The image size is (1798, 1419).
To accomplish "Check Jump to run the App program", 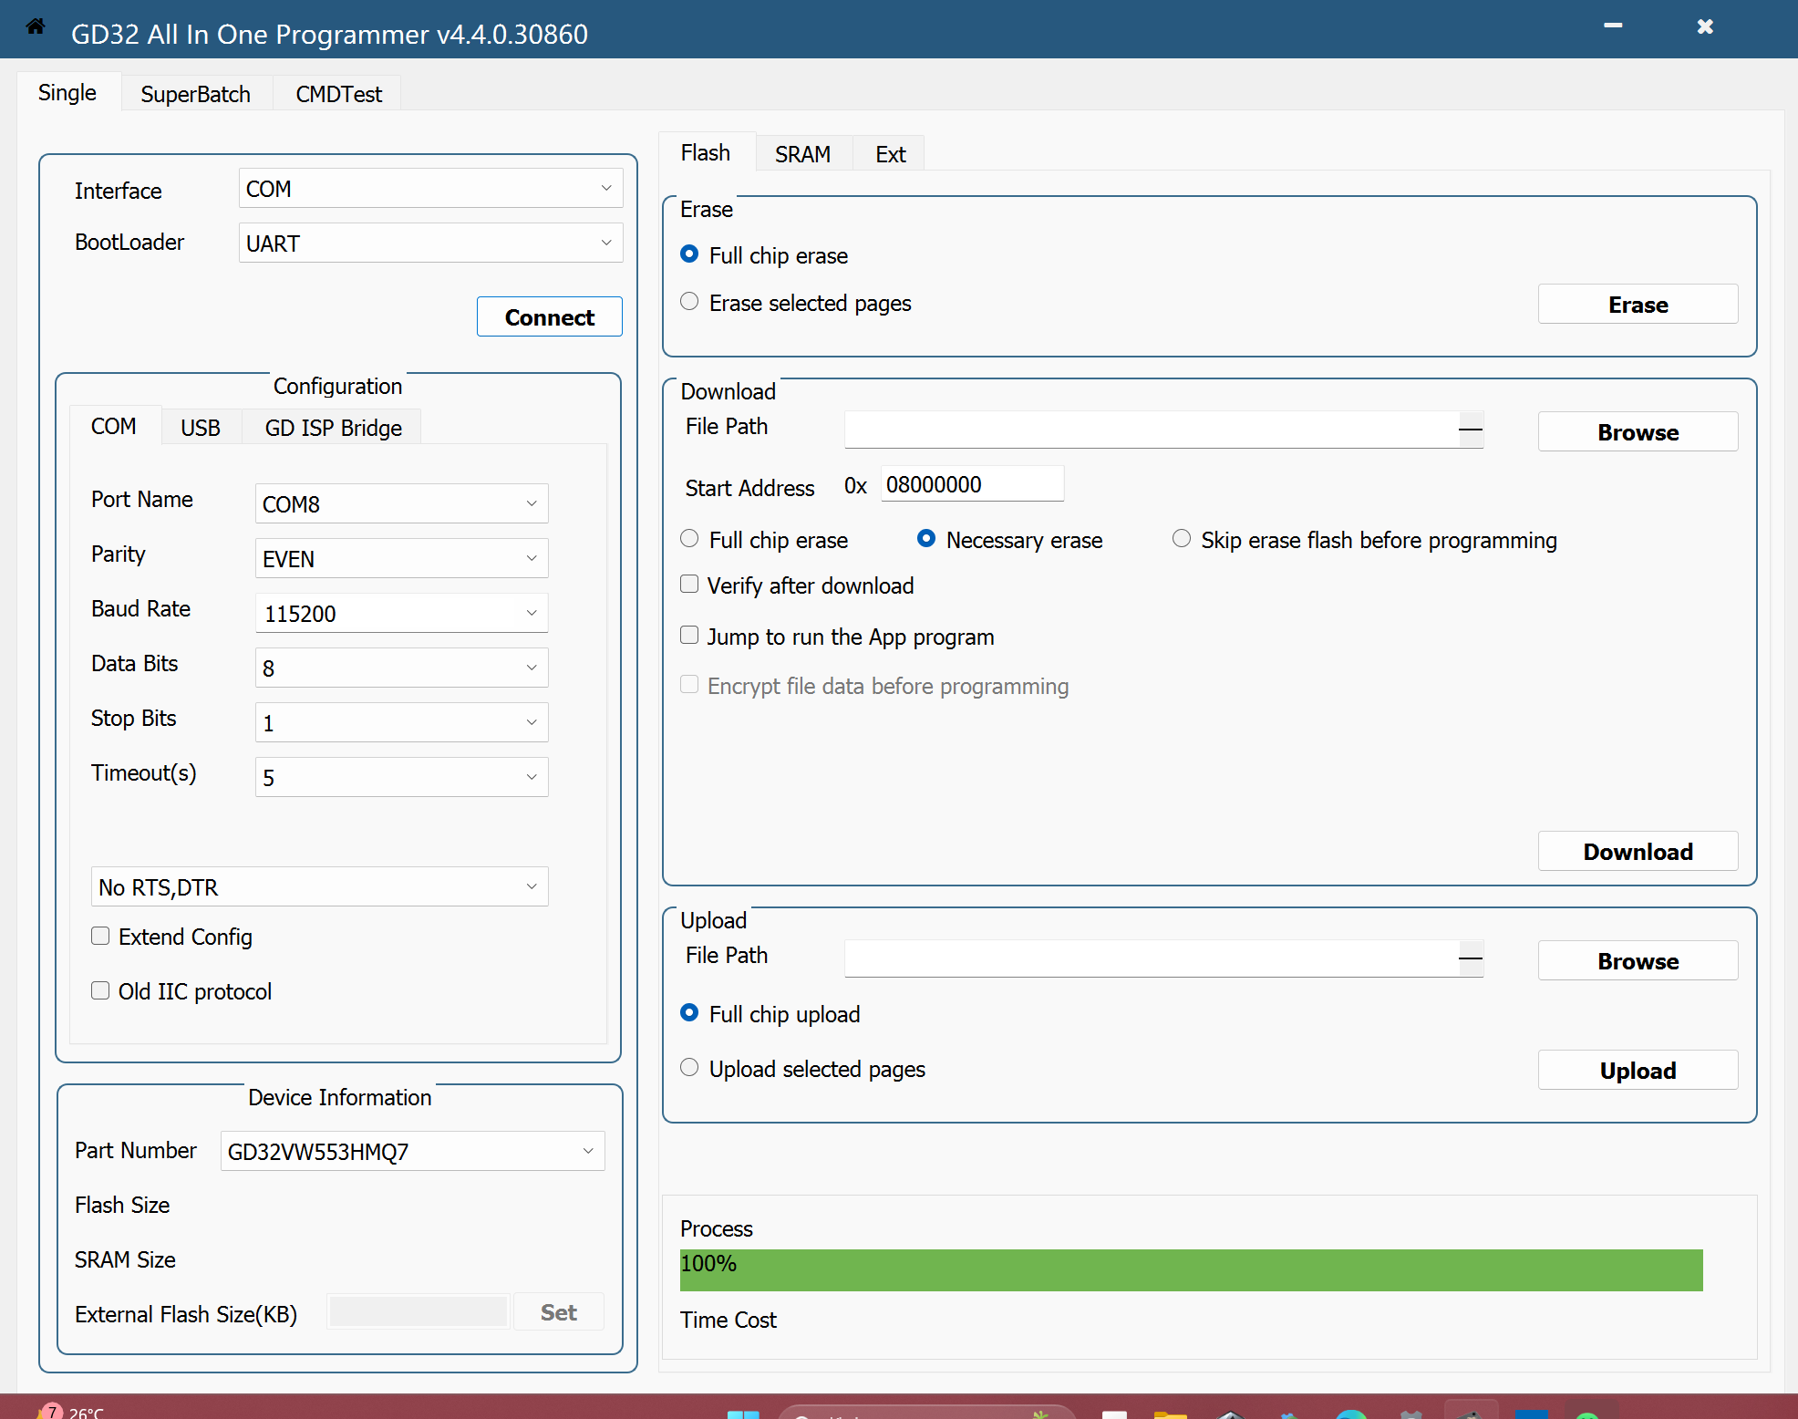I will [x=690, y=636].
